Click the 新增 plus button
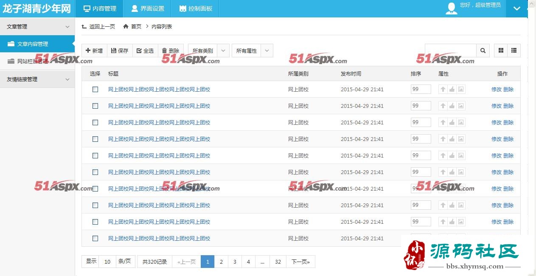Viewport: 536px width, 276px height. tap(94, 51)
